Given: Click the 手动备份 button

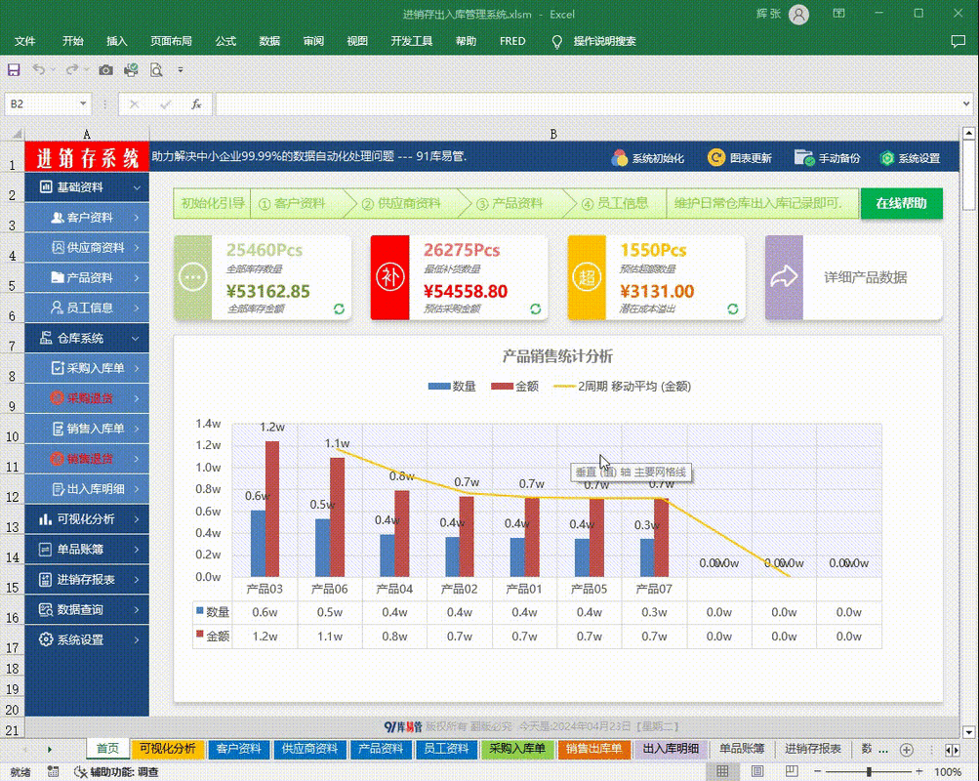Looking at the screenshot, I should coord(828,158).
